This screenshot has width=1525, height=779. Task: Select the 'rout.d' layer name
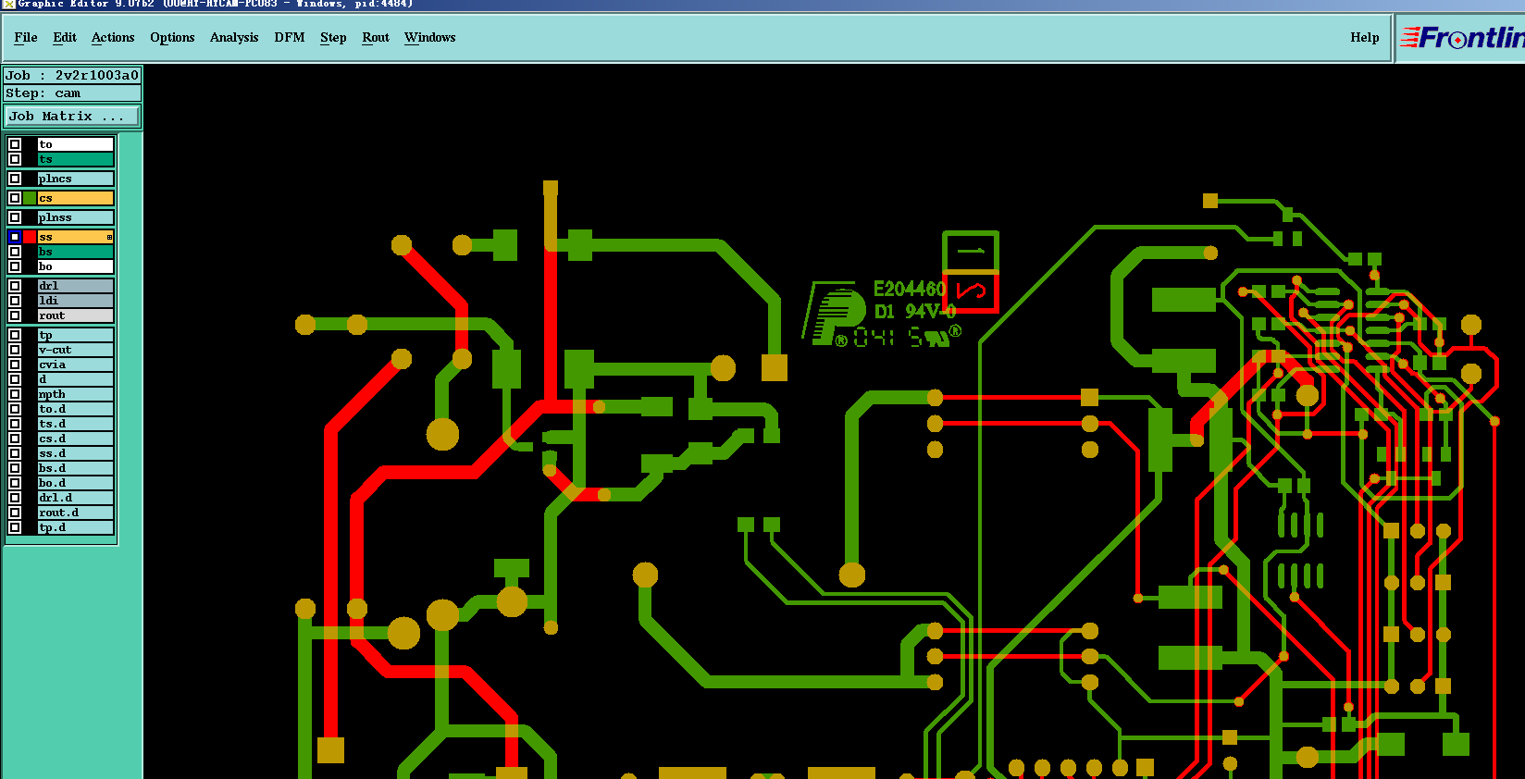coord(75,513)
